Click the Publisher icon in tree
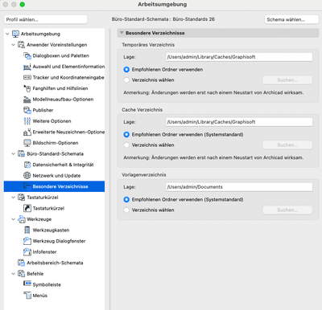Image resolution: width=322 pixels, height=310 pixels. (27, 110)
